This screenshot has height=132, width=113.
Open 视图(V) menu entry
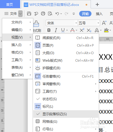18,37
